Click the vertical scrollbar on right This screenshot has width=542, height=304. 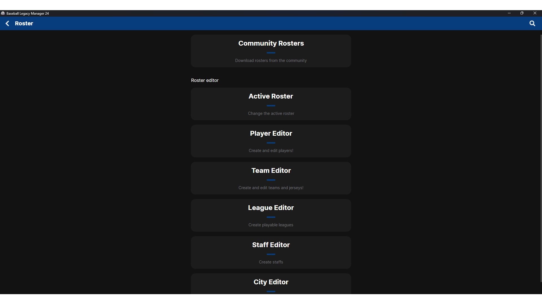tap(541, 158)
